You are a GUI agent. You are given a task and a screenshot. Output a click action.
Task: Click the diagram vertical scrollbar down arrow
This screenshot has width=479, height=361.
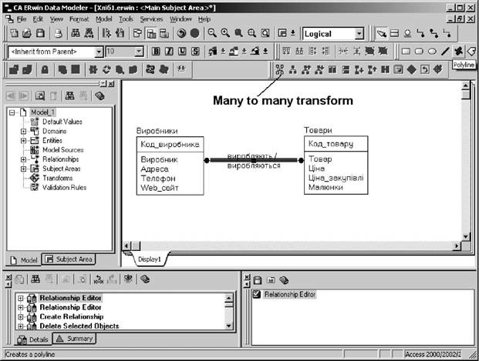(x=465, y=237)
